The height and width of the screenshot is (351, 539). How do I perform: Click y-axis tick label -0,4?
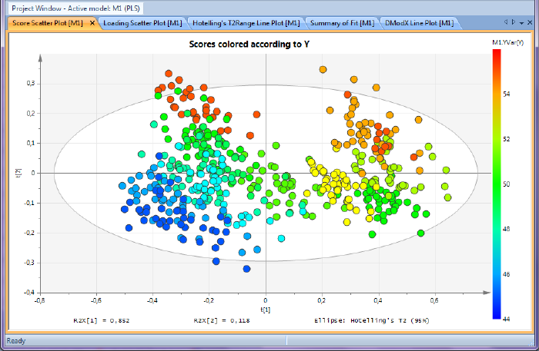pyautogui.click(x=29, y=293)
